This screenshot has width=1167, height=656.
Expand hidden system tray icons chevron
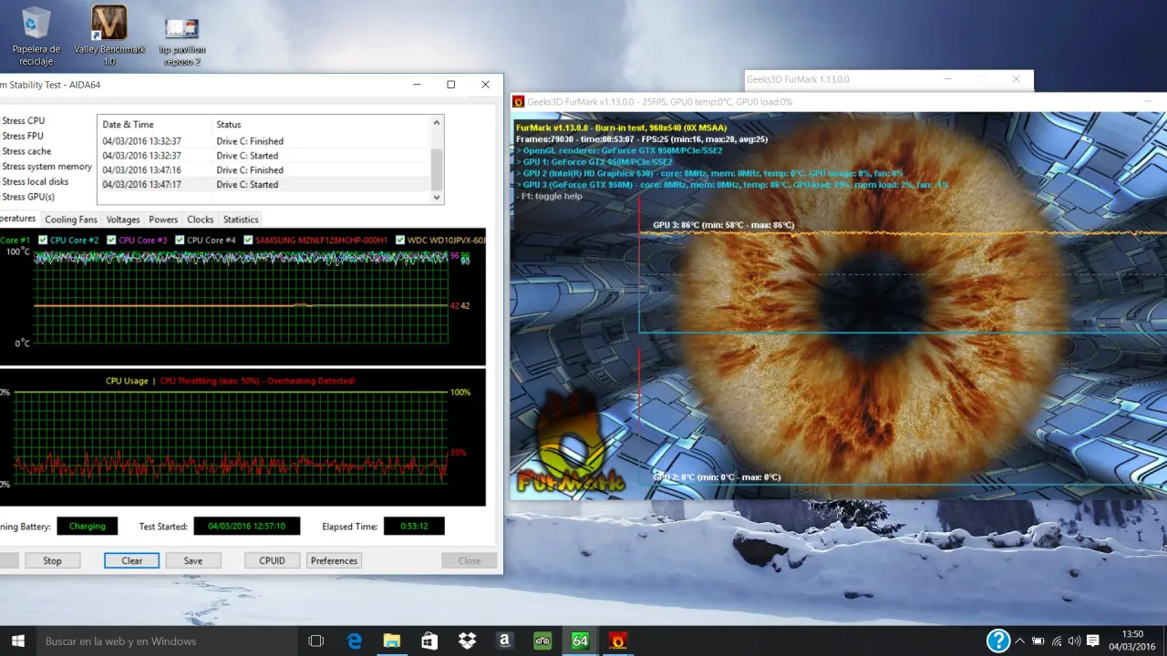click(1019, 641)
